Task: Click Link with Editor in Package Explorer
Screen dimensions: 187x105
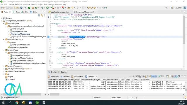Action: pos(42,15)
